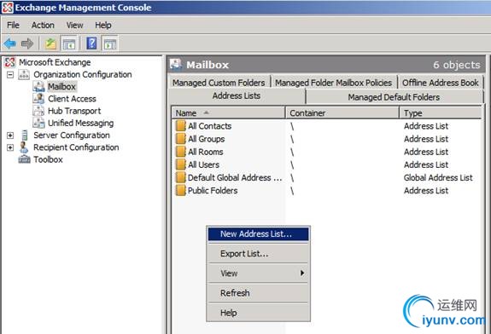Expand the Server Configuration tree node
Viewport: 491px width, 334px height.
[10, 135]
